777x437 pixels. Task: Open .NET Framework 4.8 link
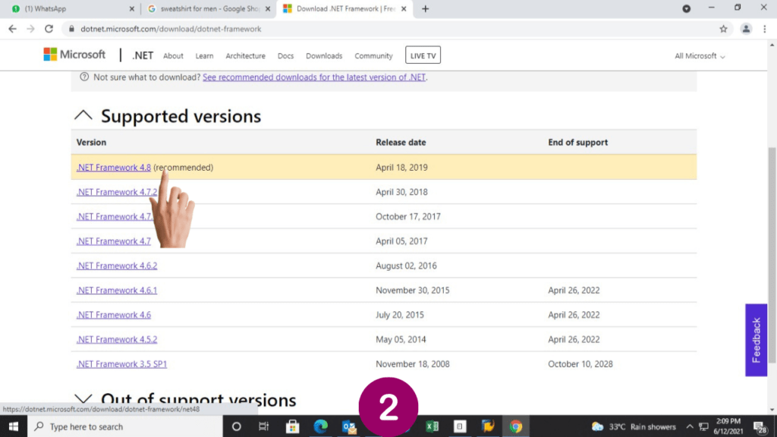coord(114,168)
